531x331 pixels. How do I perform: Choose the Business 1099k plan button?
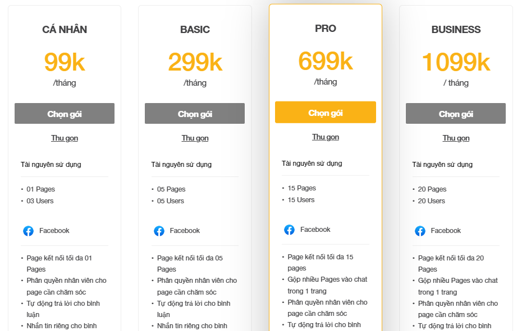click(456, 114)
